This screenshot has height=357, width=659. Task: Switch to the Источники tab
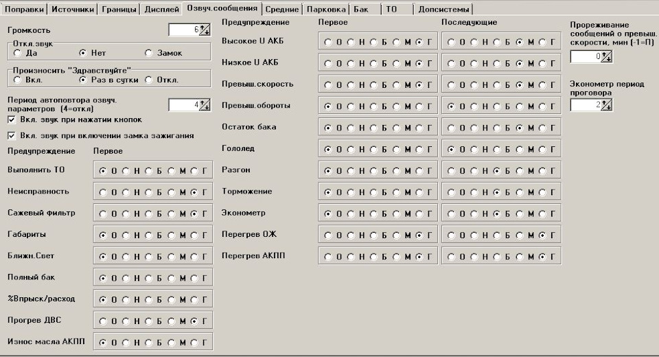72,9
